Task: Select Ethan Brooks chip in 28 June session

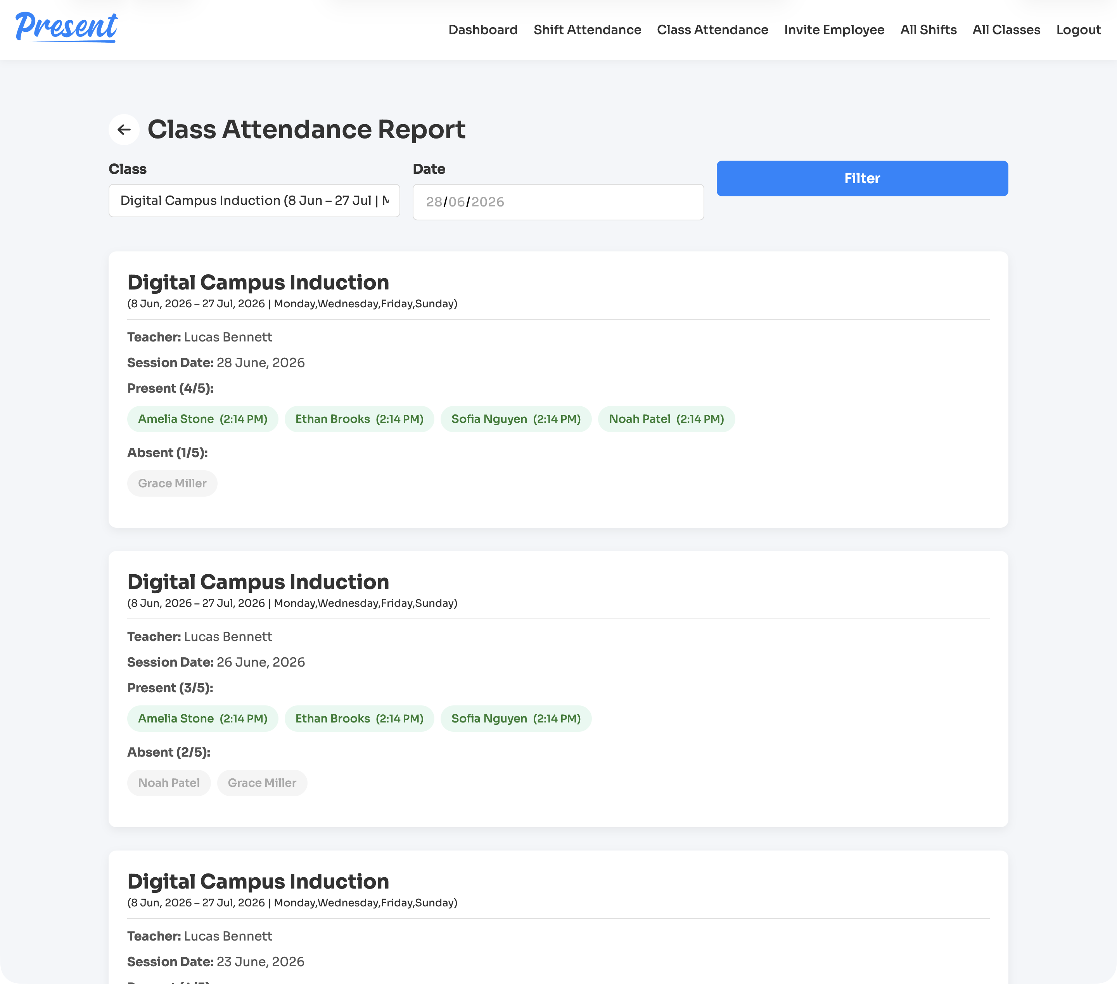Action: pyautogui.click(x=359, y=419)
